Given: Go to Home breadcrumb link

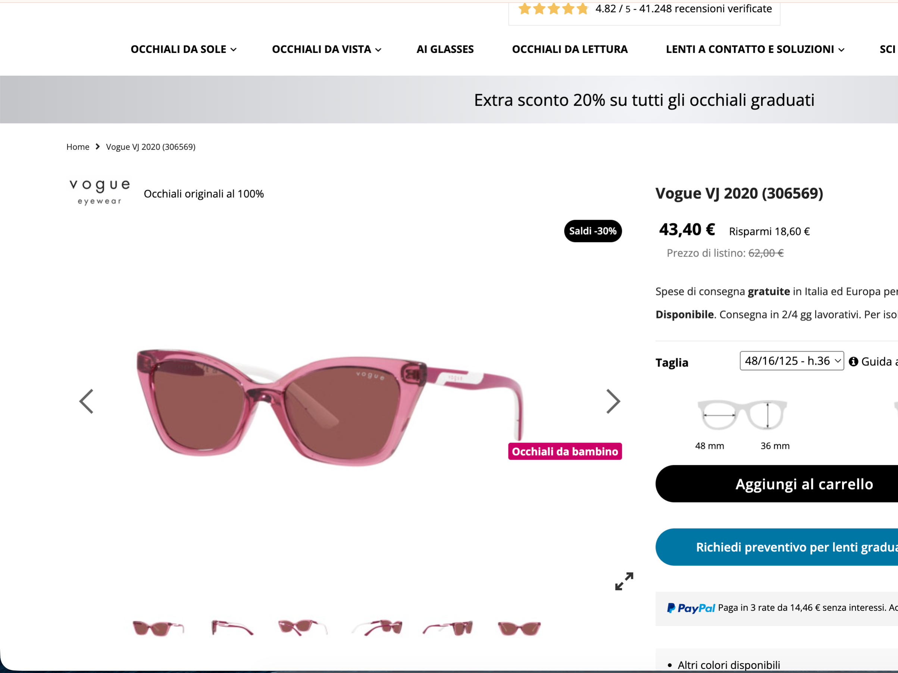Looking at the screenshot, I should click(x=78, y=147).
